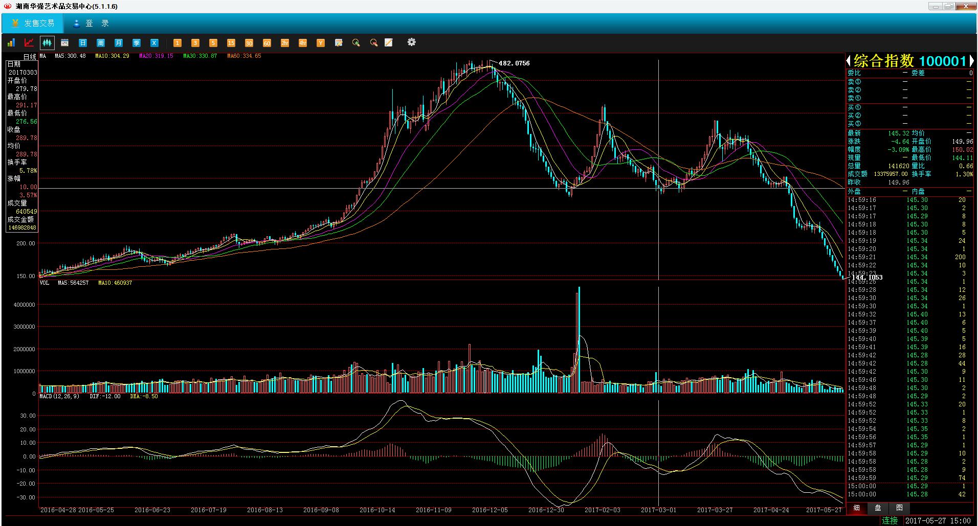Go to previous index with left arrow

849,61
